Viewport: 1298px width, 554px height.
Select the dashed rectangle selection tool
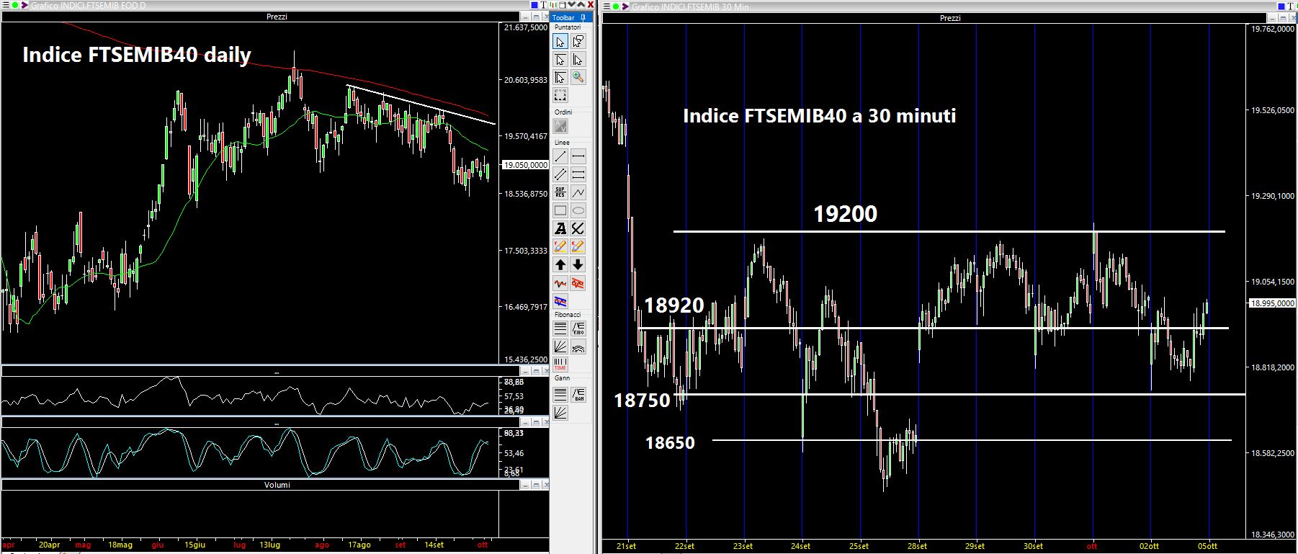point(560,96)
